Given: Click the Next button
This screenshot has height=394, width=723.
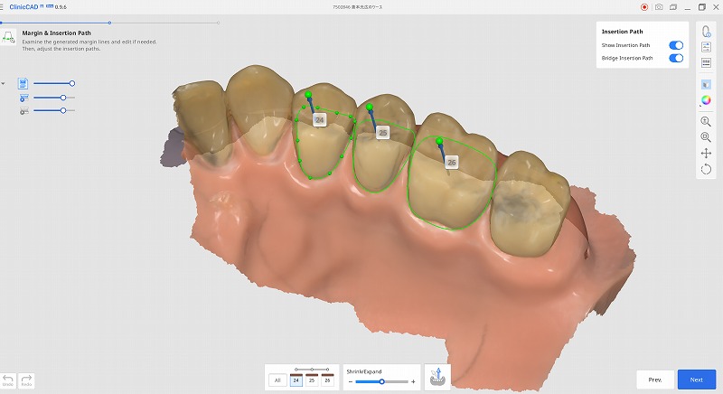Looking at the screenshot, I should (x=696, y=380).
